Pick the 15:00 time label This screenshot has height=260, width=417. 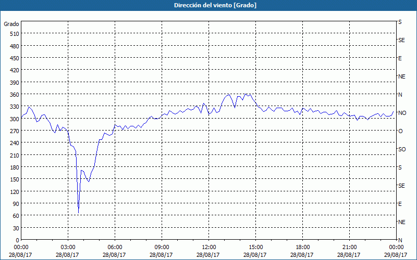[x=255, y=248]
